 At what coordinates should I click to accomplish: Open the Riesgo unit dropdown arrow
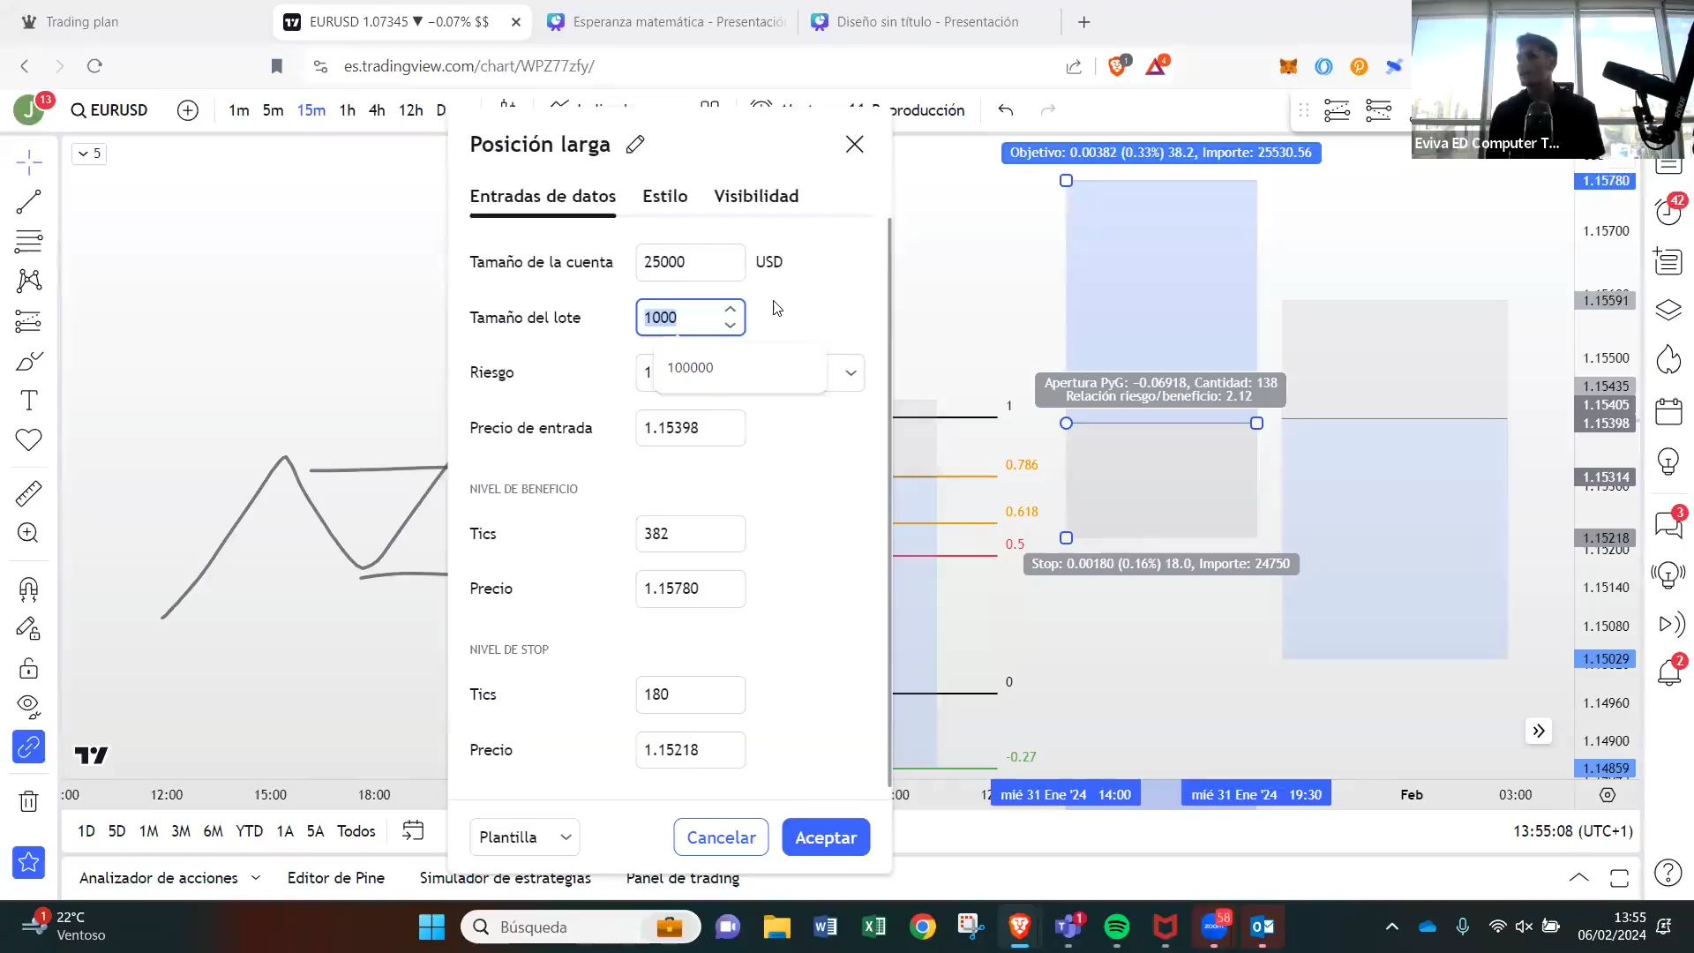(x=851, y=373)
